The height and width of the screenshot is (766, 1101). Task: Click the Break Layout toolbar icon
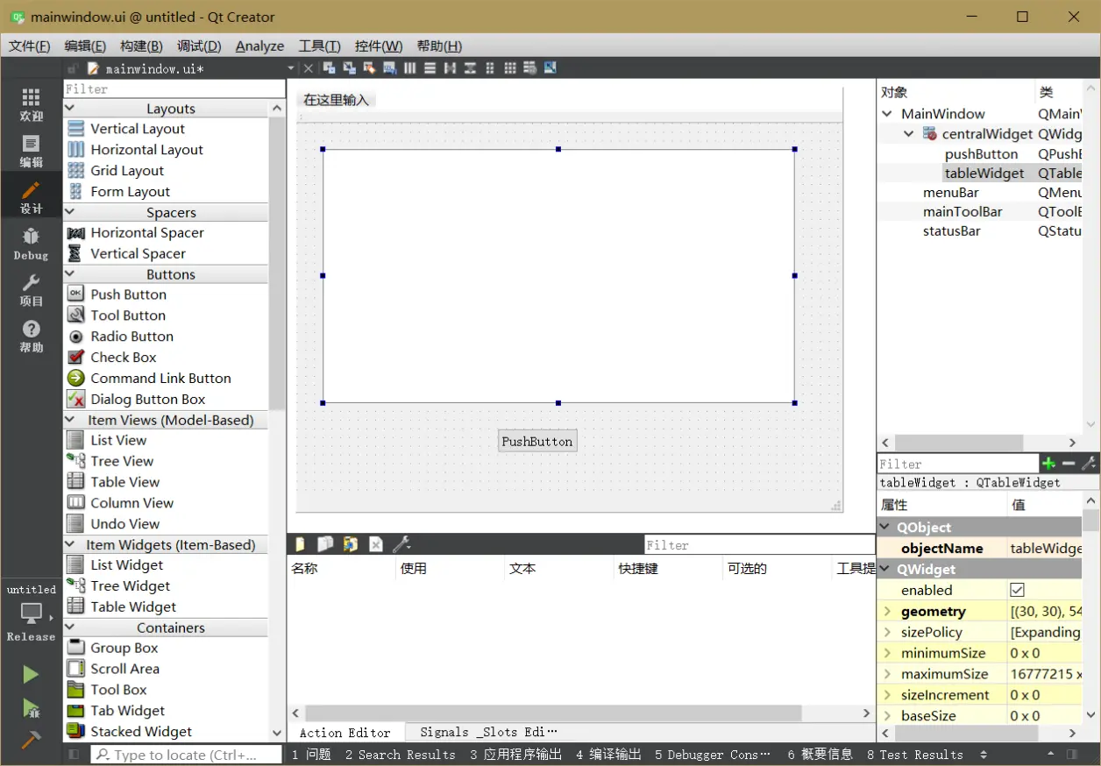(x=529, y=68)
